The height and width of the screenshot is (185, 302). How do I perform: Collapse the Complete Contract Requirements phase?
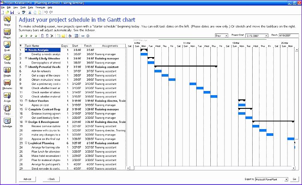point(26,109)
